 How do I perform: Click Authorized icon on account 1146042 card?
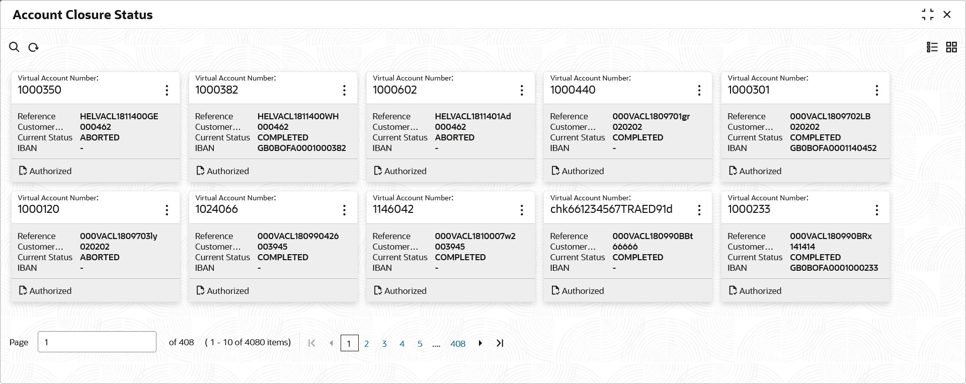coord(378,291)
